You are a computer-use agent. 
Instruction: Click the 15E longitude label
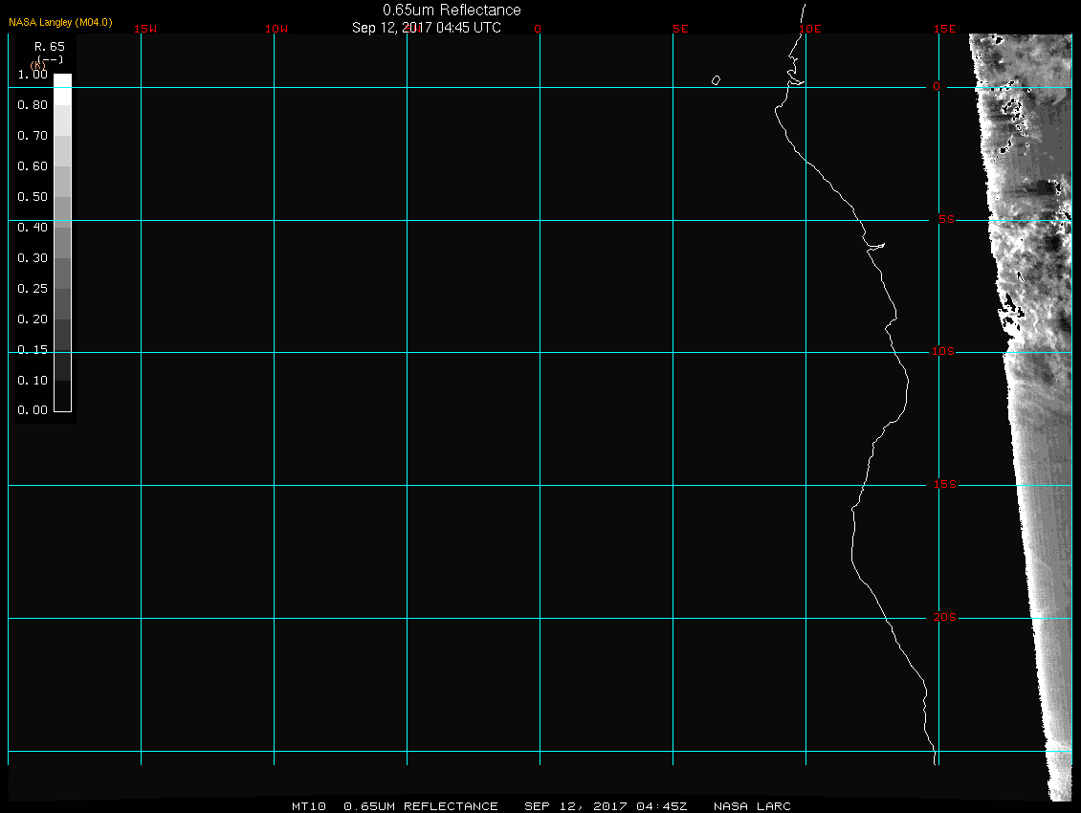[x=944, y=29]
